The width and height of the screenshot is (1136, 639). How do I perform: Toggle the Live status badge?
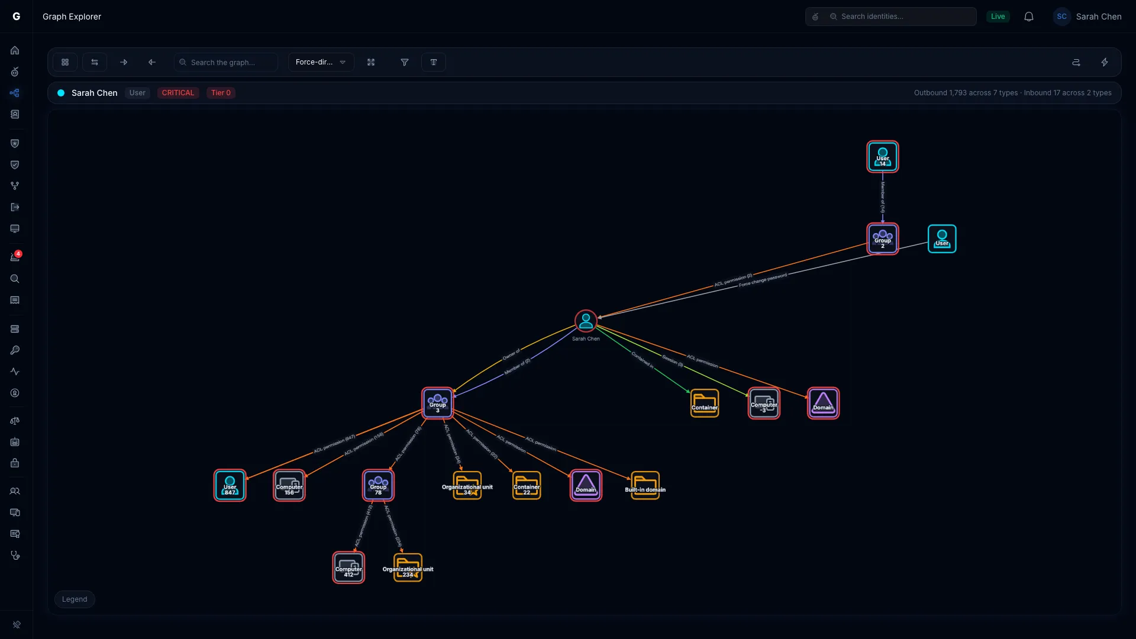click(x=998, y=17)
